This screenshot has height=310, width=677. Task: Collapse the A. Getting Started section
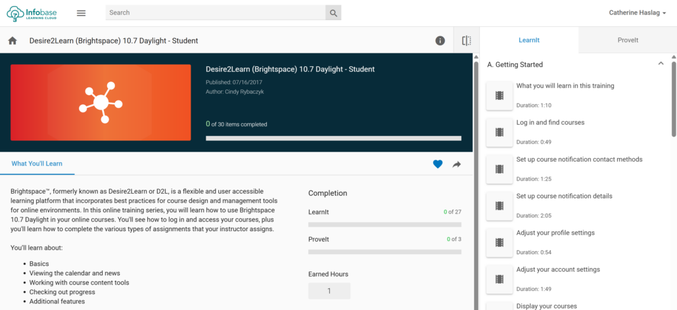point(661,64)
